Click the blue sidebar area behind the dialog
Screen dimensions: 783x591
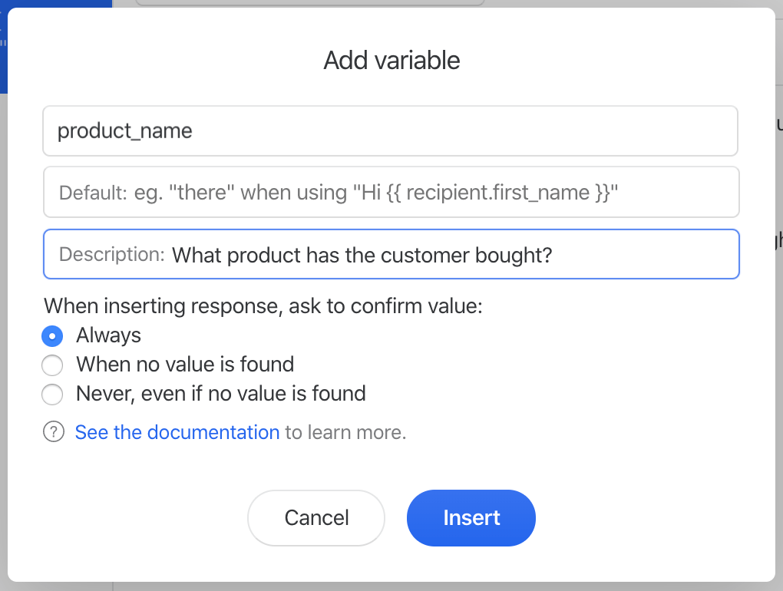pyautogui.click(x=5, y=46)
